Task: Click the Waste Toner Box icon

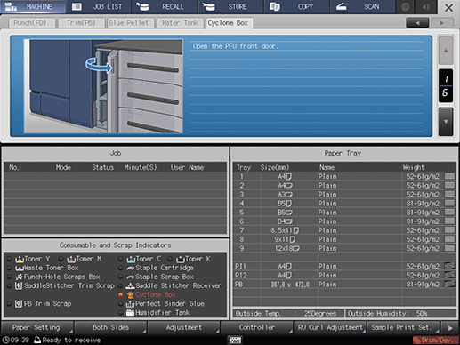Action: pyautogui.click(x=20, y=268)
